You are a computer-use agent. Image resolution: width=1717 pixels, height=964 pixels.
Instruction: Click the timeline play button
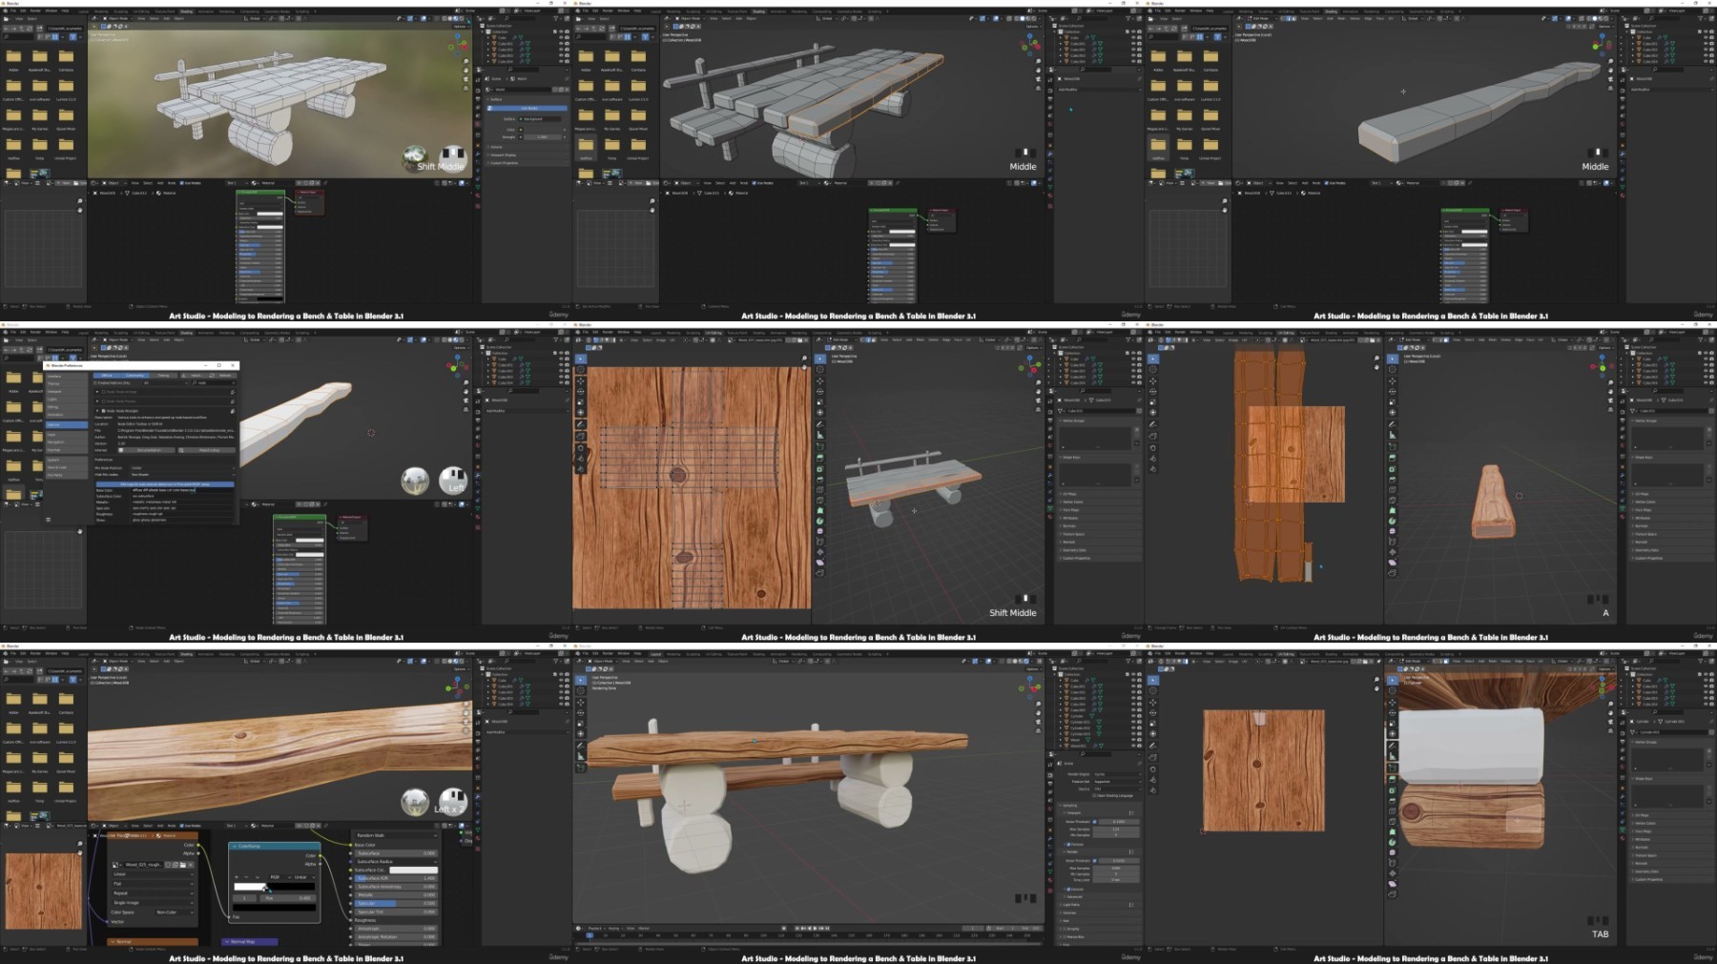[815, 928]
